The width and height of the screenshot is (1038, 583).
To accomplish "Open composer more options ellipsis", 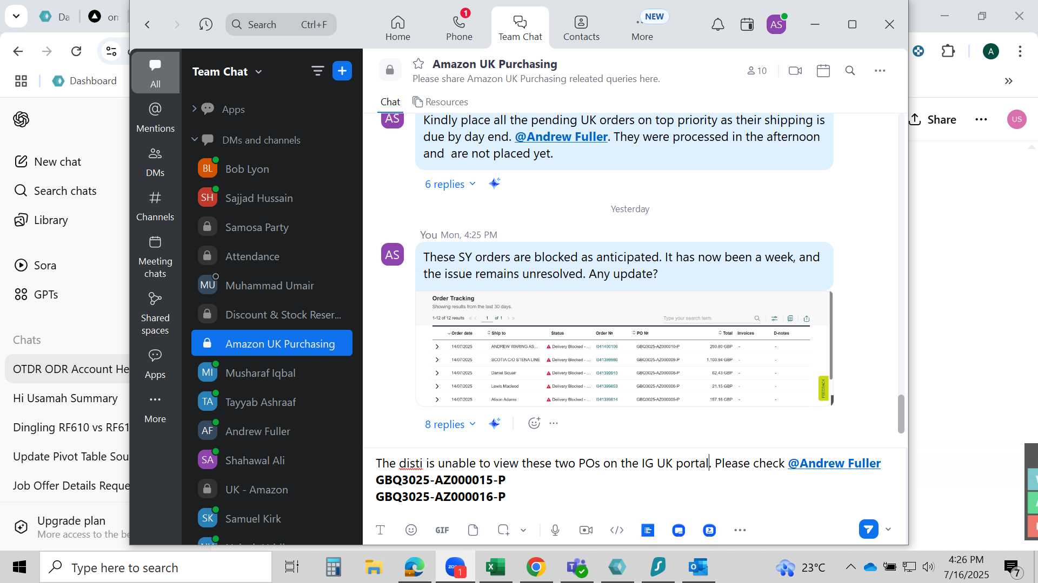I will coord(740,530).
